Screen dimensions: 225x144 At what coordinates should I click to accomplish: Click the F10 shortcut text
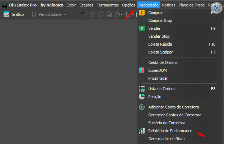[x=212, y=44]
